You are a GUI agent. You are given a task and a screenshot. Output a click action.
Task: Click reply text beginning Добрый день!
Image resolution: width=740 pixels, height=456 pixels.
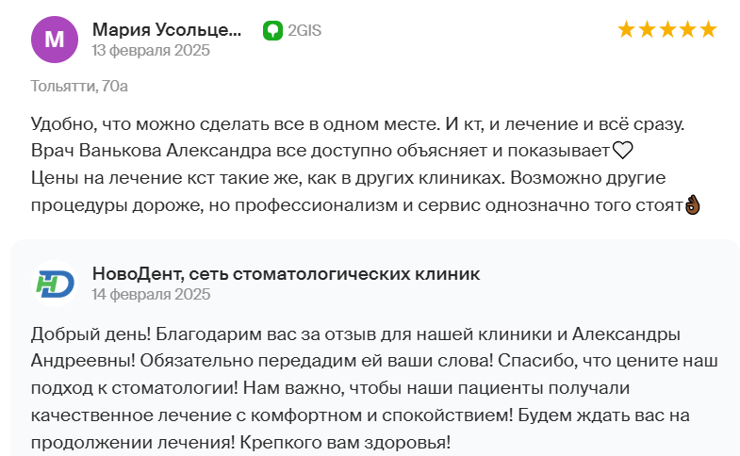coord(90,334)
